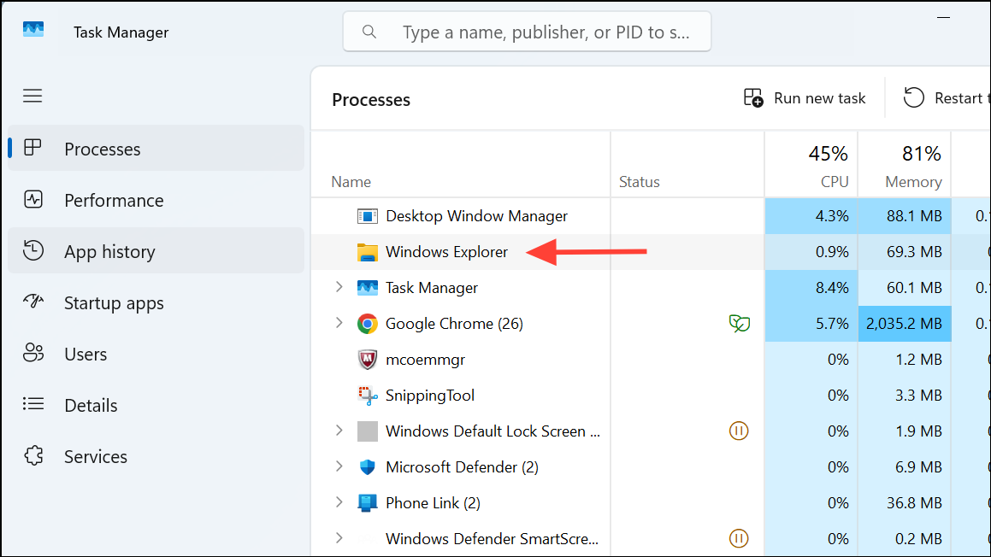Sort by the CPU column header
Viewport: 991px width, 557px height.
[x=811, y=164]
